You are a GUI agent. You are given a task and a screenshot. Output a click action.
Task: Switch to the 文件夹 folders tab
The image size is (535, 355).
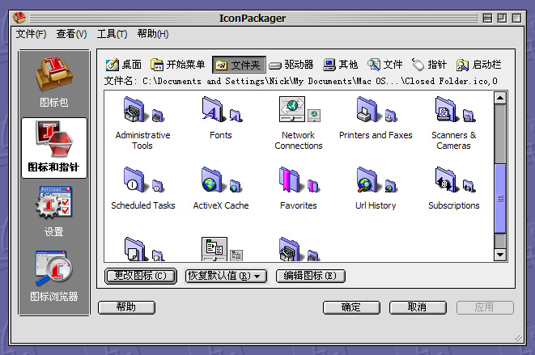239,65
